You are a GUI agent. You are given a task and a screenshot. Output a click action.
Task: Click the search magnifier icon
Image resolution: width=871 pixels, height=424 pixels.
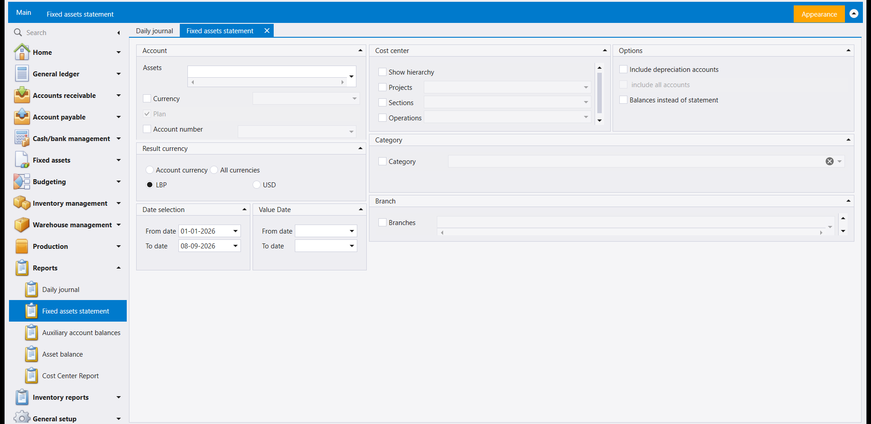coord(18,32)
